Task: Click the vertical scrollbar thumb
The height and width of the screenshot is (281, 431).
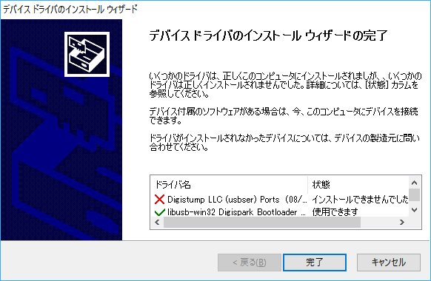Action: [414, 194]
